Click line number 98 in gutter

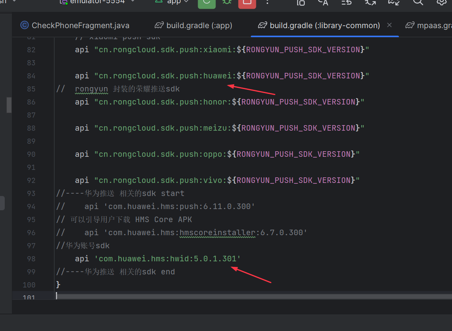pos(31,259)
